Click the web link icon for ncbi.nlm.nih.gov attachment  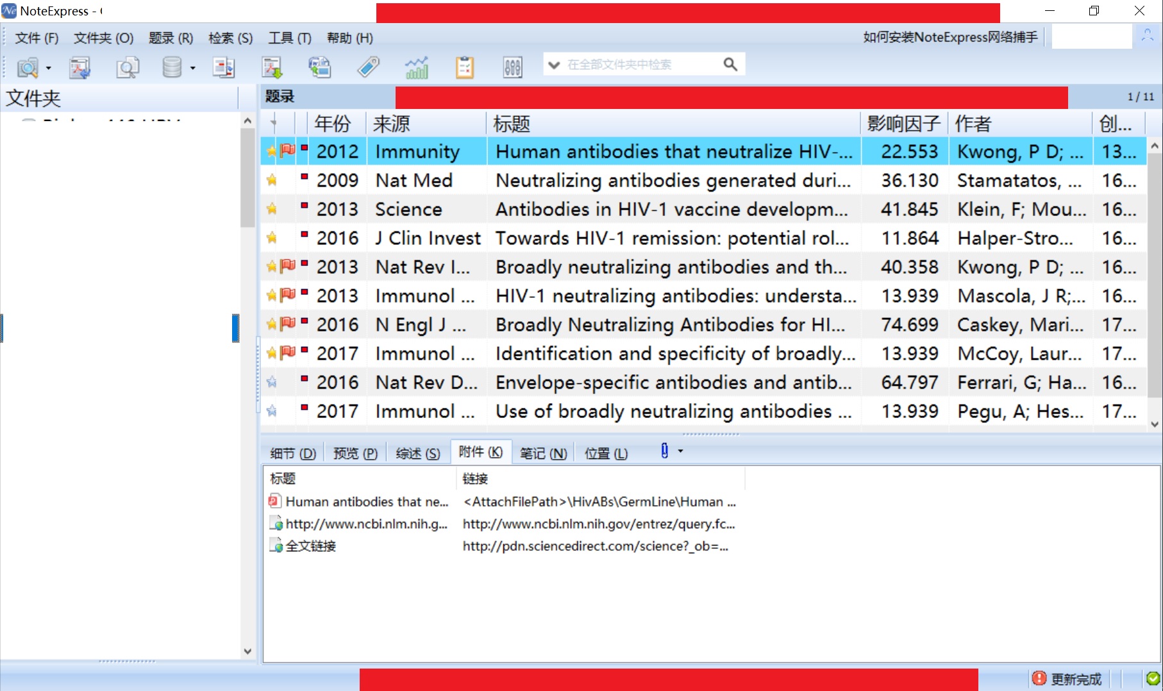pyautogui.click(x=276, y=524)
